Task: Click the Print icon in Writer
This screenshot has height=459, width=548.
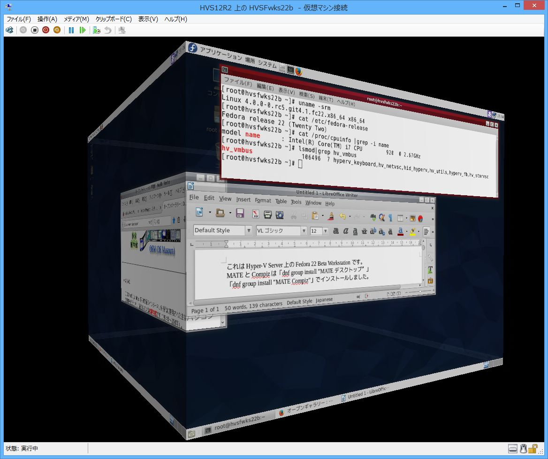Action: (x=268, y=214)
